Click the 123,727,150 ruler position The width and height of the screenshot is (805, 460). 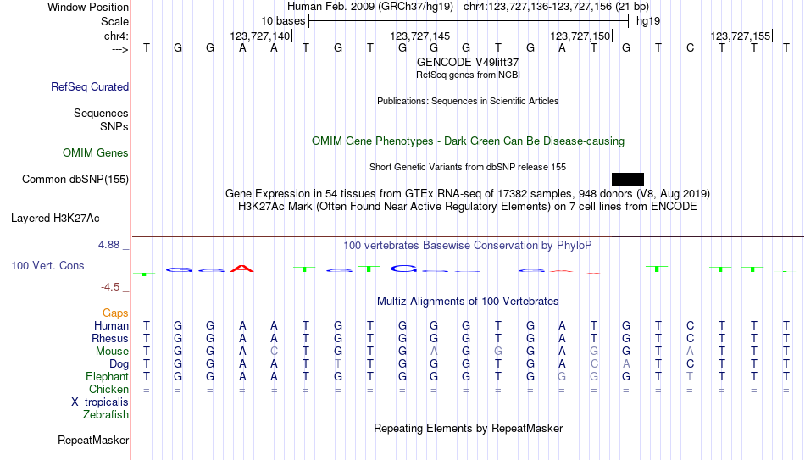(580, 36)
